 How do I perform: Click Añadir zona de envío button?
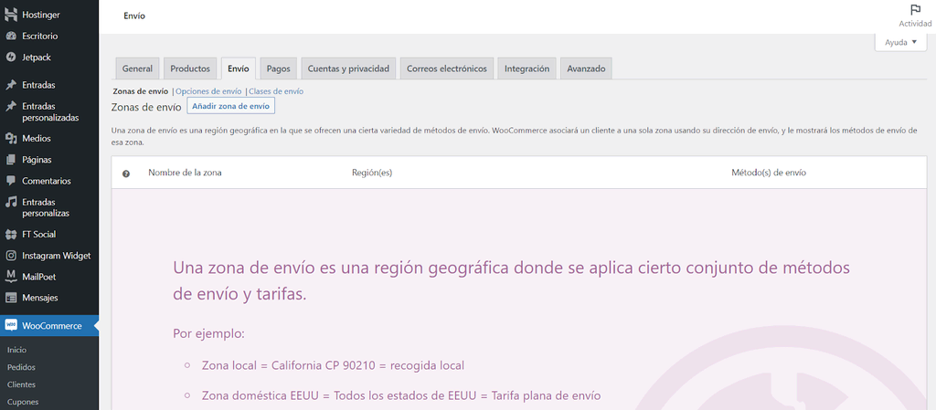coord(230,107)
